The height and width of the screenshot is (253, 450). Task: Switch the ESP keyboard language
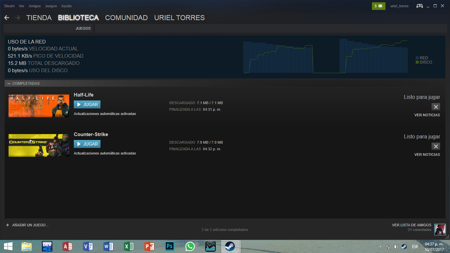(x=415, y=246)
